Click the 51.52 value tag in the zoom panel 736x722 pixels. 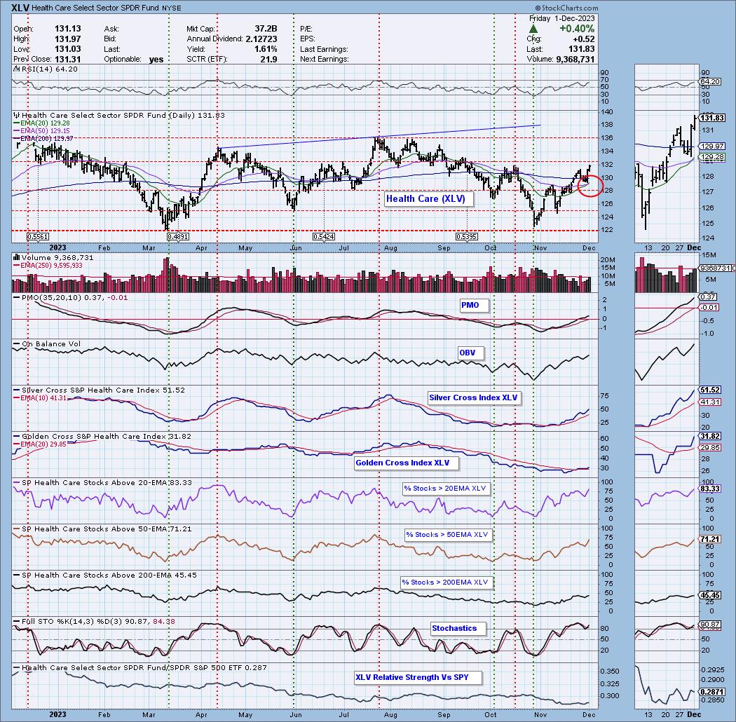point(709,390)
